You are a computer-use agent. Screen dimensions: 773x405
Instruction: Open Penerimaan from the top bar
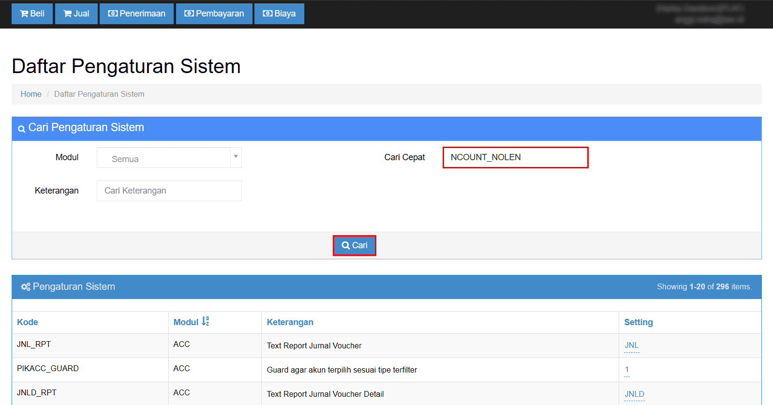[x=136, y=14]
